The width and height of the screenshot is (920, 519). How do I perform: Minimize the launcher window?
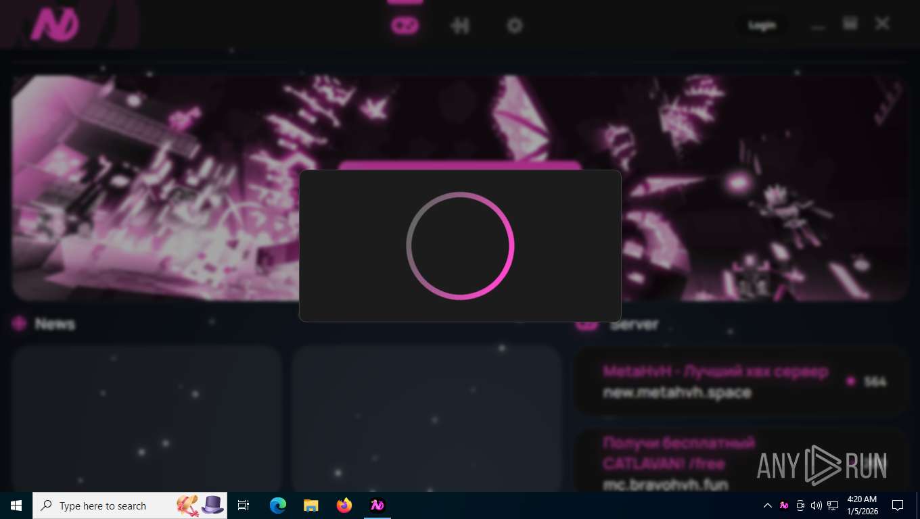(819, 27)
